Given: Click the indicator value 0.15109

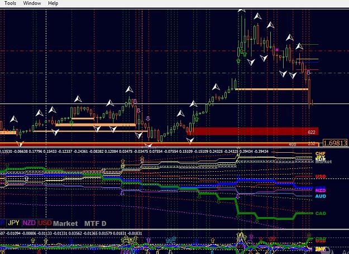Looking at the screenshot, I should click(186, 152).
